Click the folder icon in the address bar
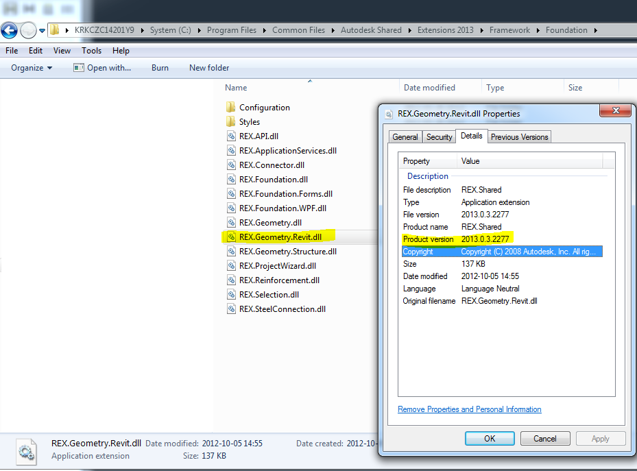 [x=55, y=30]
